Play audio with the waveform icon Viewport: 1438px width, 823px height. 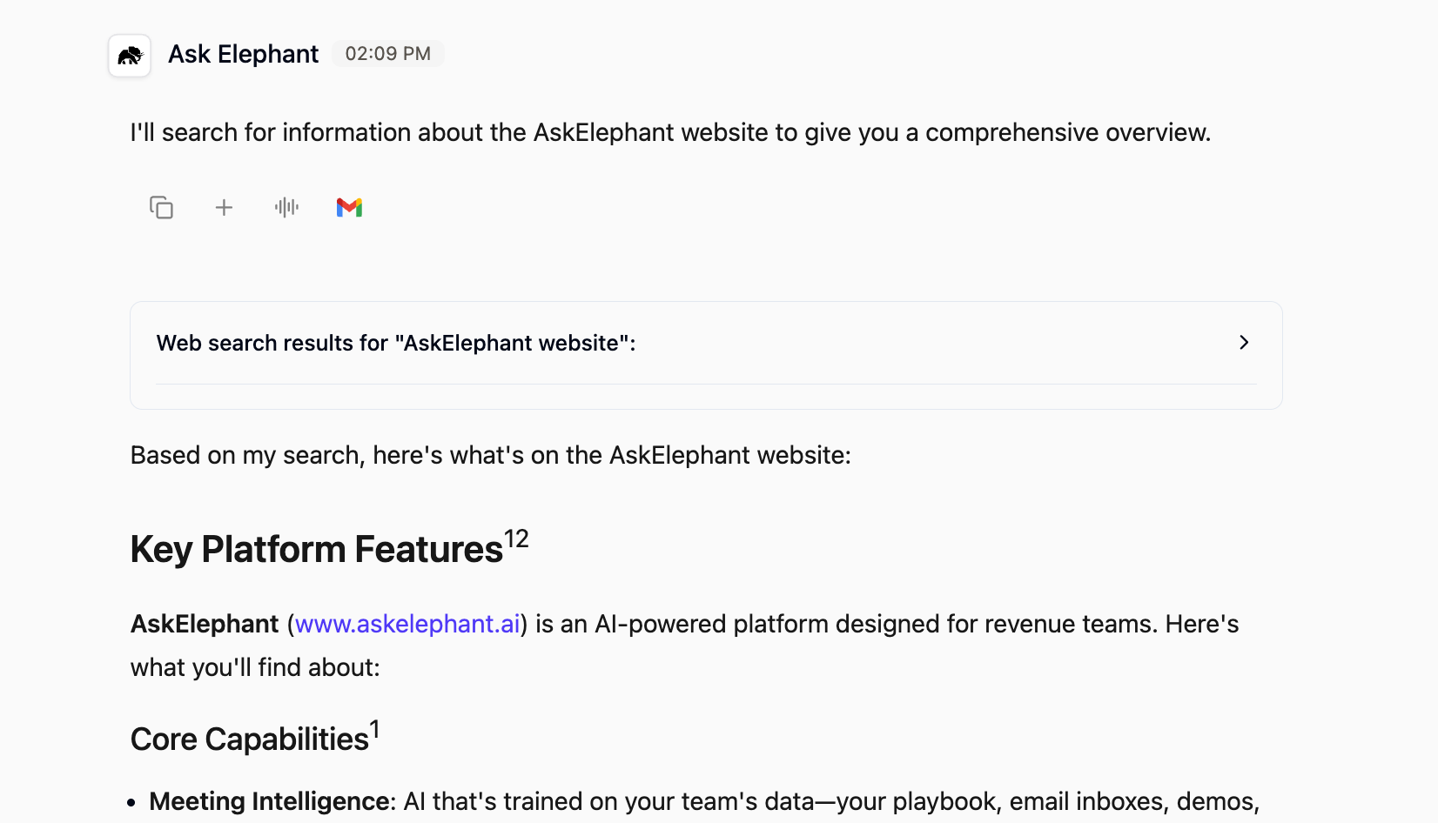(286, 207)
